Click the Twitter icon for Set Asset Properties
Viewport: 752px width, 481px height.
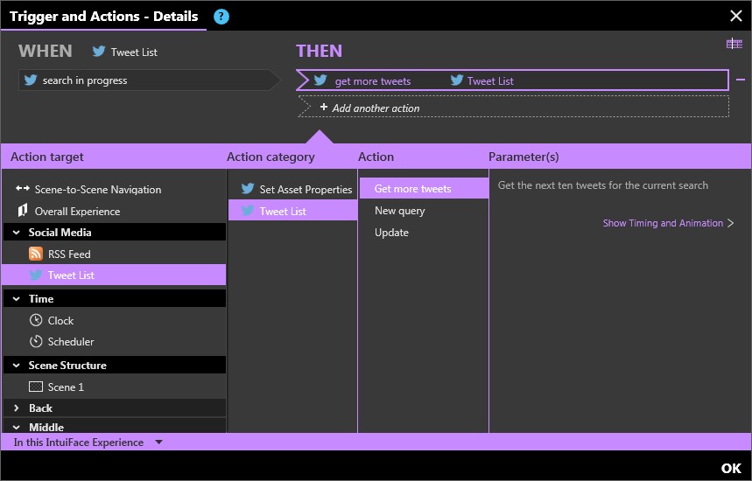click(x=248, y=189)
